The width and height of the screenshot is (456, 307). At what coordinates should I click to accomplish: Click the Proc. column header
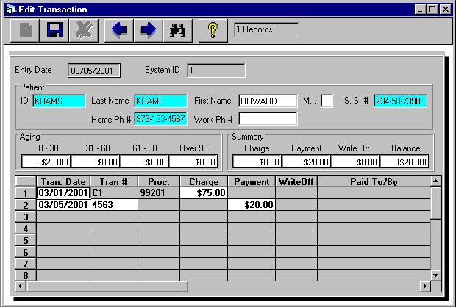(x=159, y=181)
